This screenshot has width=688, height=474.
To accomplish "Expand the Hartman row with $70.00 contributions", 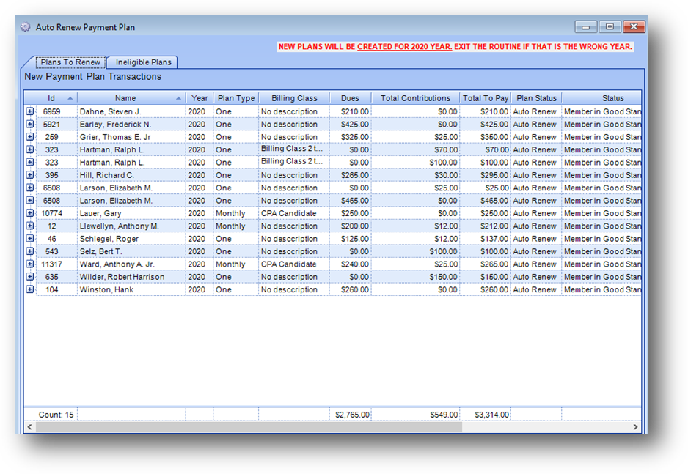I will click(x=30, y=149).
